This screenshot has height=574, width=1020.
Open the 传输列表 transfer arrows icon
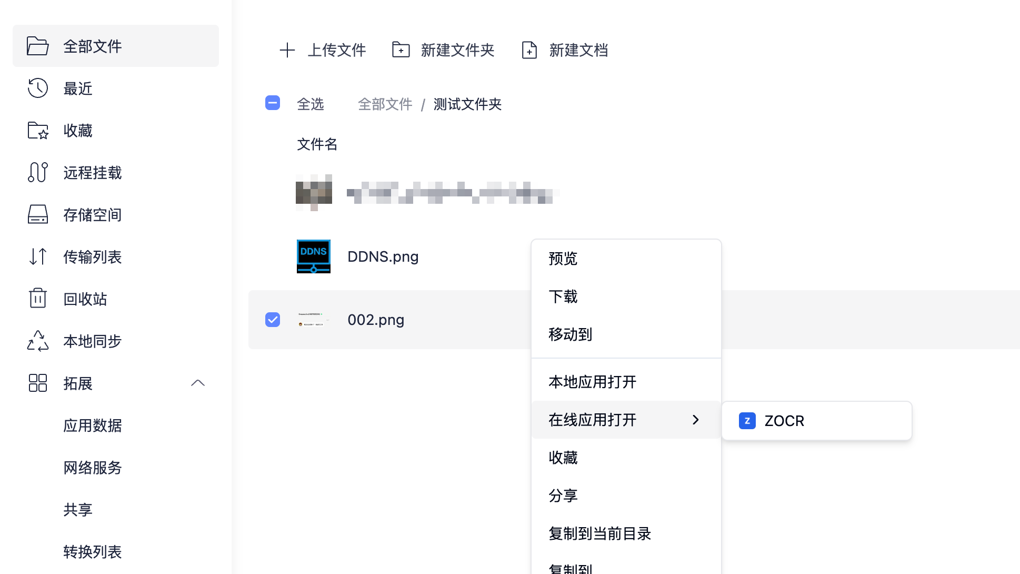coord(38,256)
